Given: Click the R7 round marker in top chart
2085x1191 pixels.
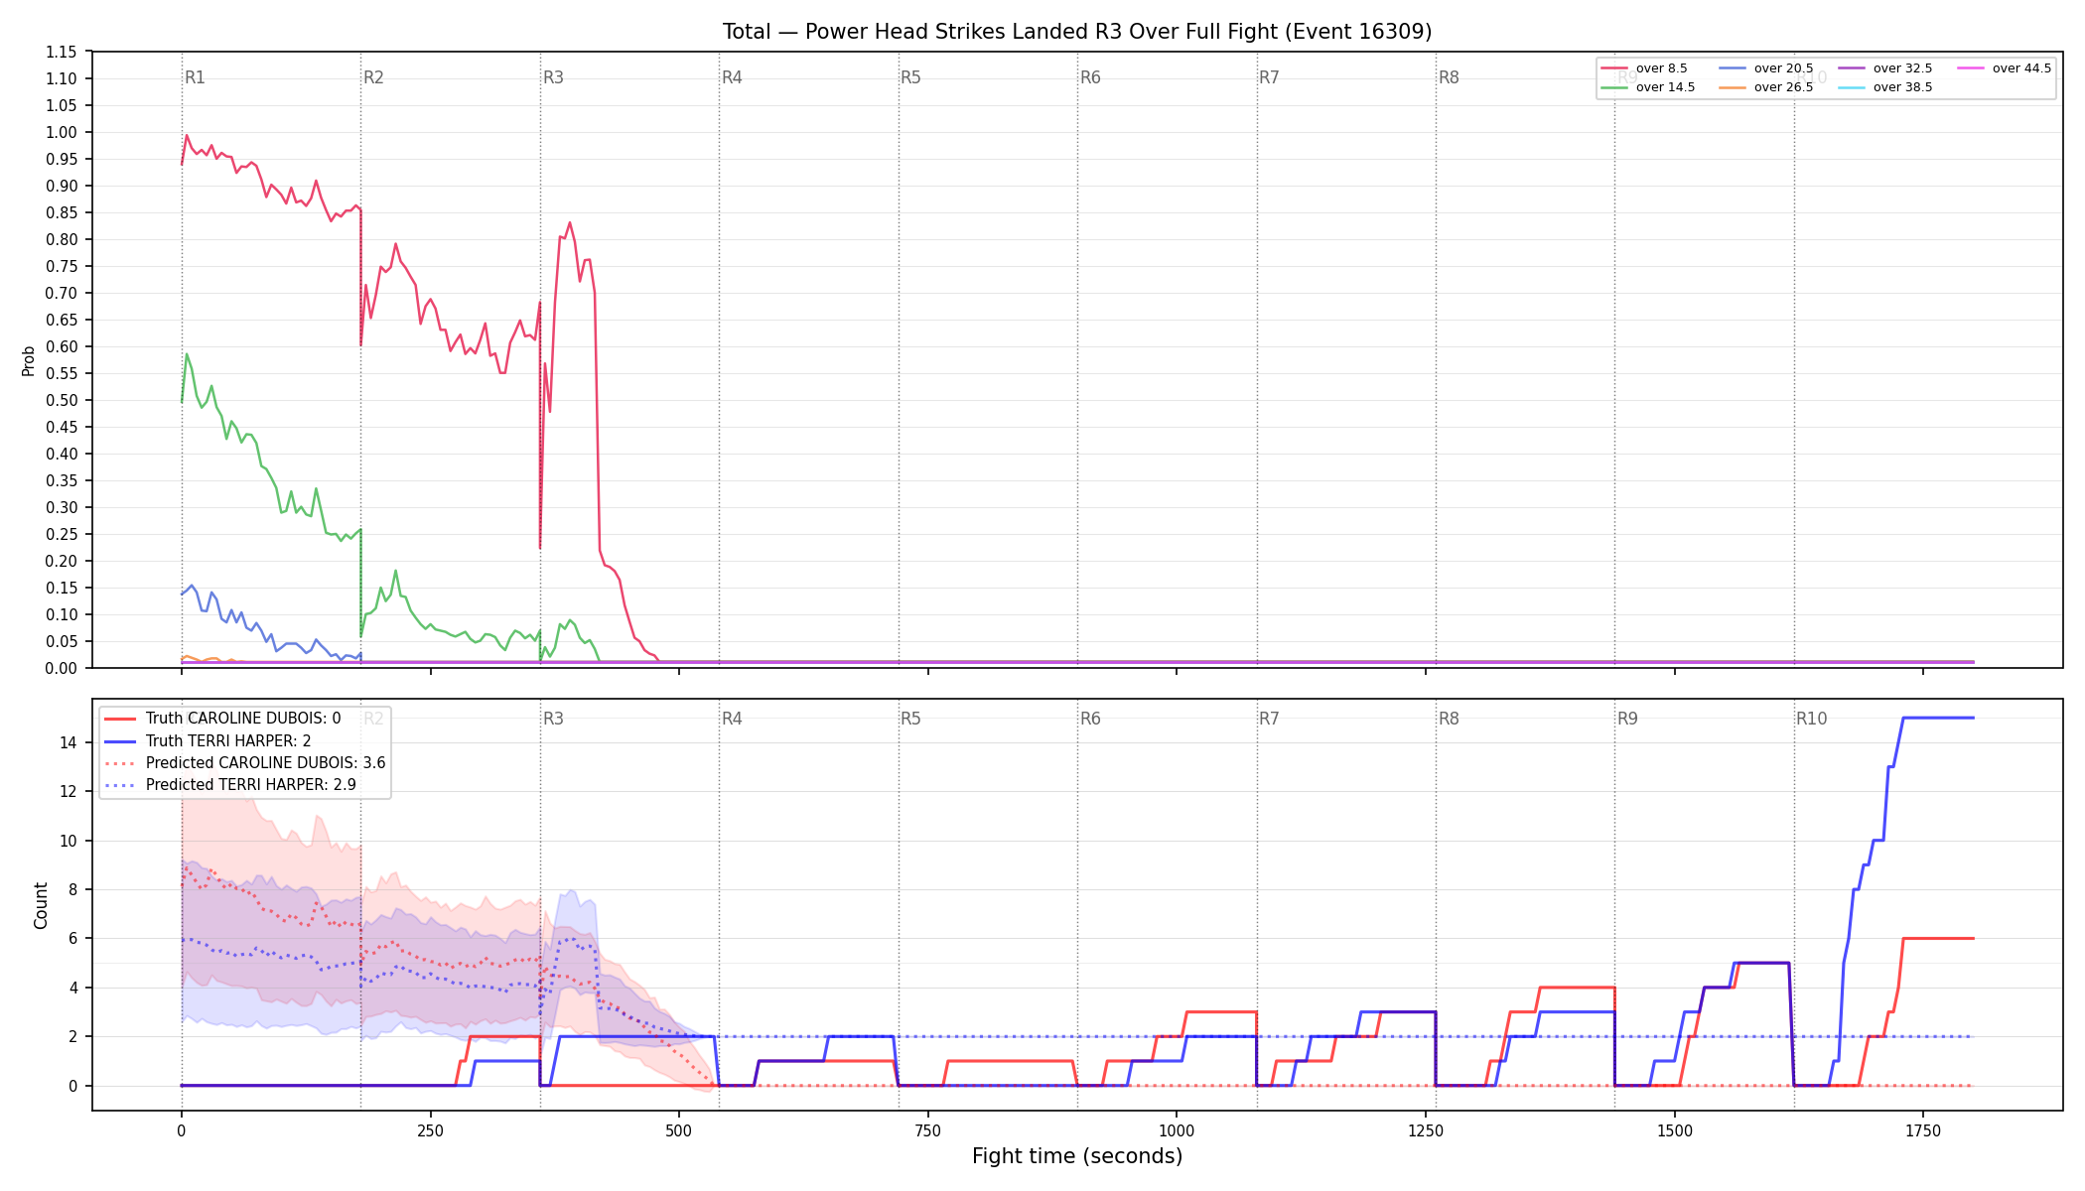Looking at the screenshot, I should 1269,77.
